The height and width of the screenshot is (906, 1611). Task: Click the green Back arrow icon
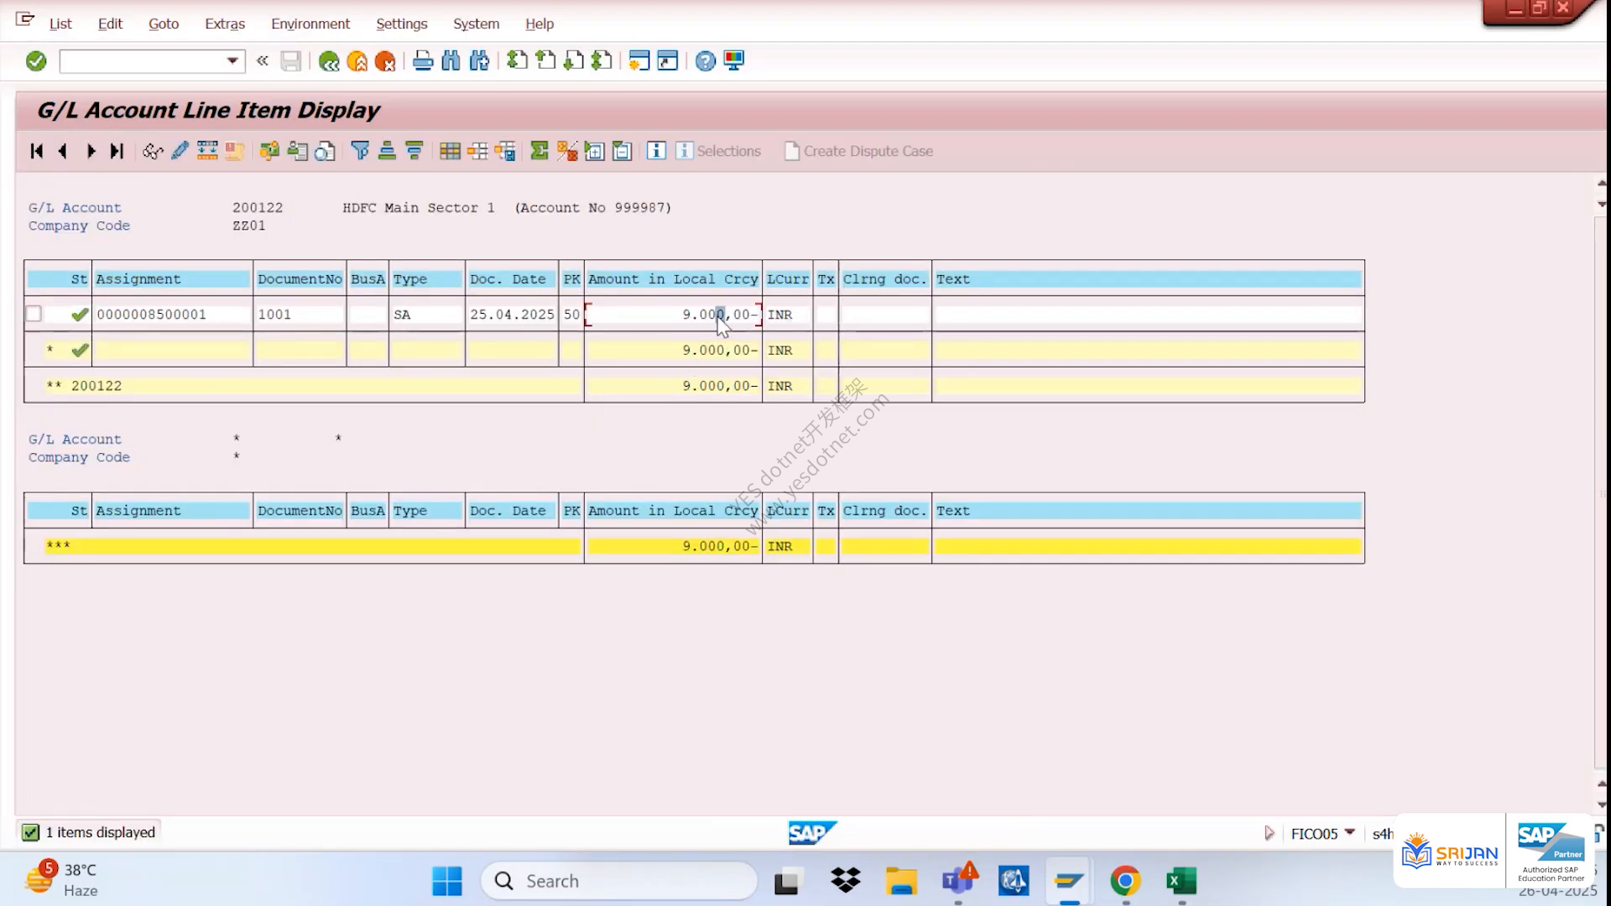click(x=329, y=61)
